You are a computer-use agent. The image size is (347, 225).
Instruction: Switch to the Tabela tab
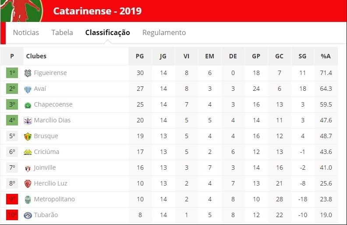pos(62,32)
